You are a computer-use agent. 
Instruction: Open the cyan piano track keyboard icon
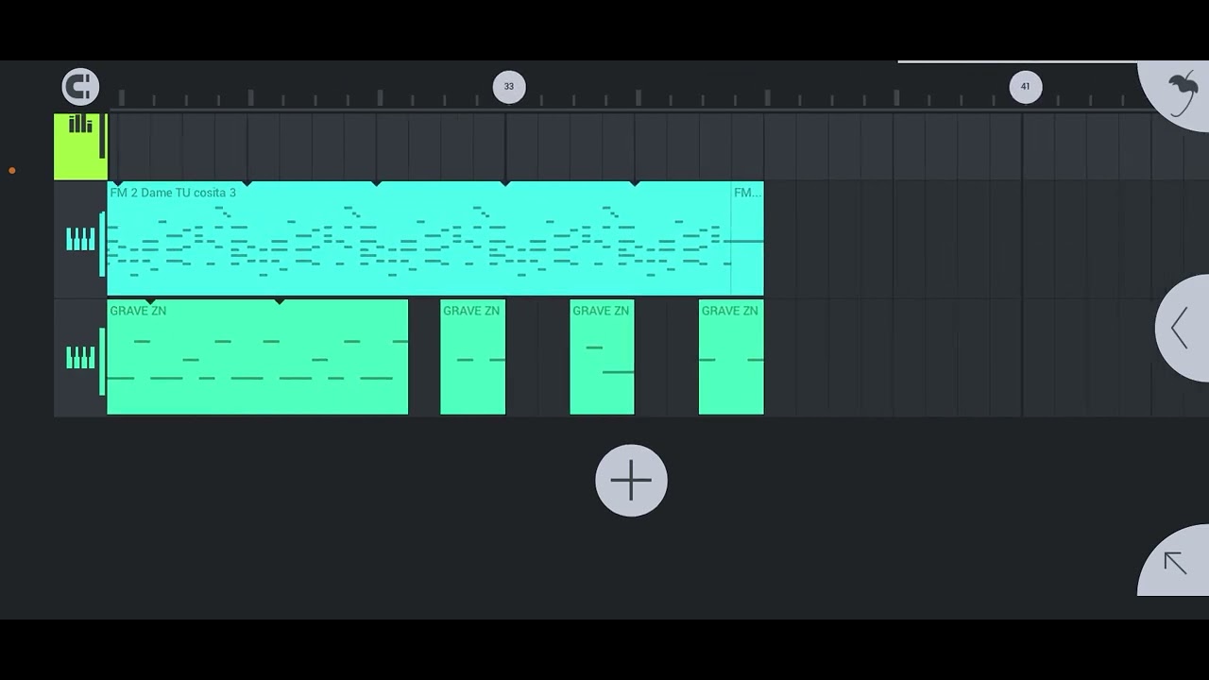coord(80,240)
